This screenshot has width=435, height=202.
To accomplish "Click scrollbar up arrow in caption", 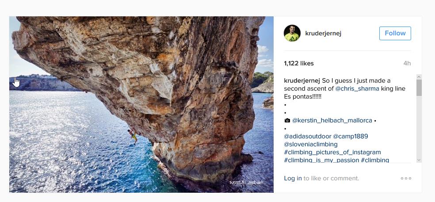I will (419, 77).
